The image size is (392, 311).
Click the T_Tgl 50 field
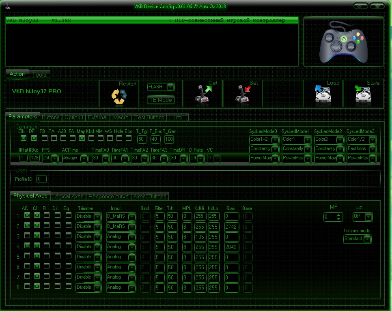point(142,139)
